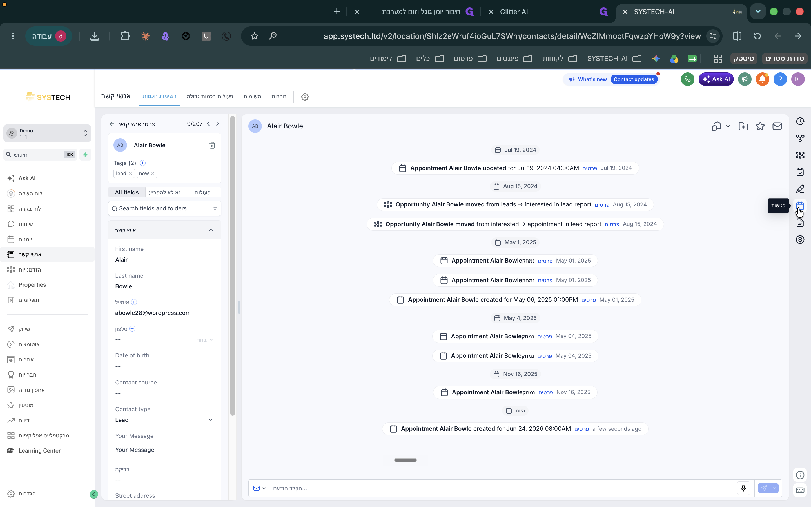The height and width of the screenshot is (507, 811).
Task: Open documents icon in right sidebar
Action: click(800, 223)
